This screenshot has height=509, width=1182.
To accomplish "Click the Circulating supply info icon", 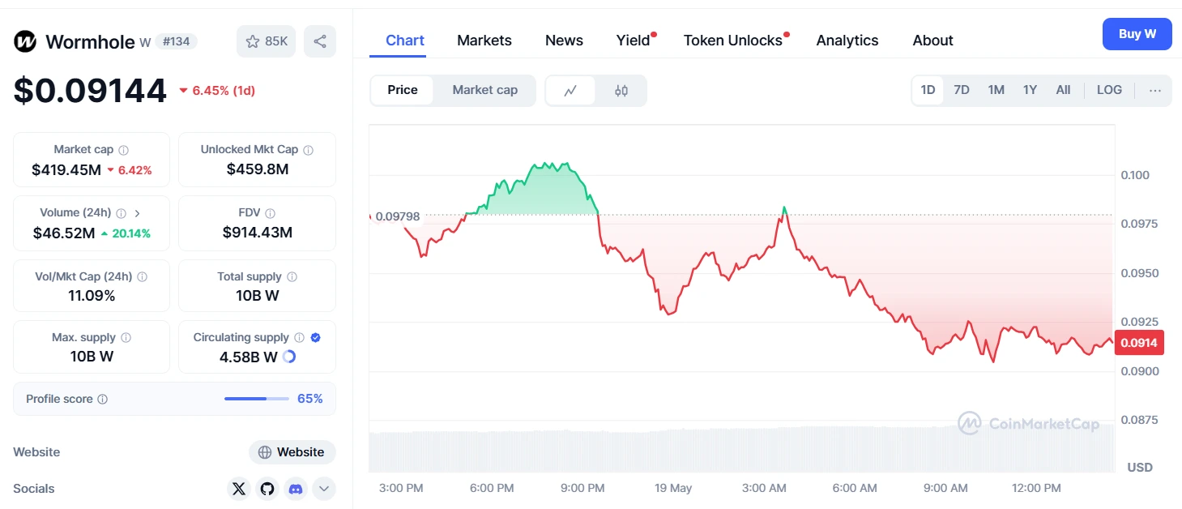I will (x=299, y=337).
